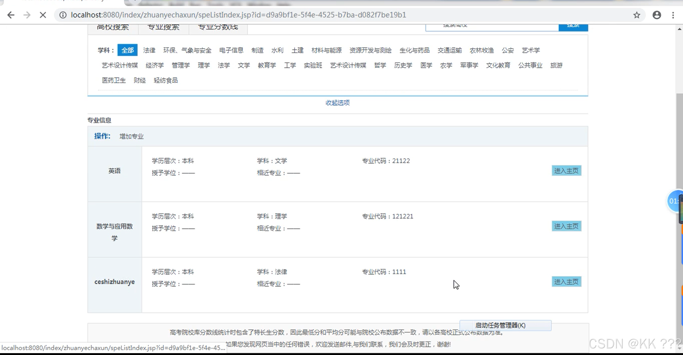Collapse filters via 收起选项 link
Screen dimensions: 683x355
point(337,103)
